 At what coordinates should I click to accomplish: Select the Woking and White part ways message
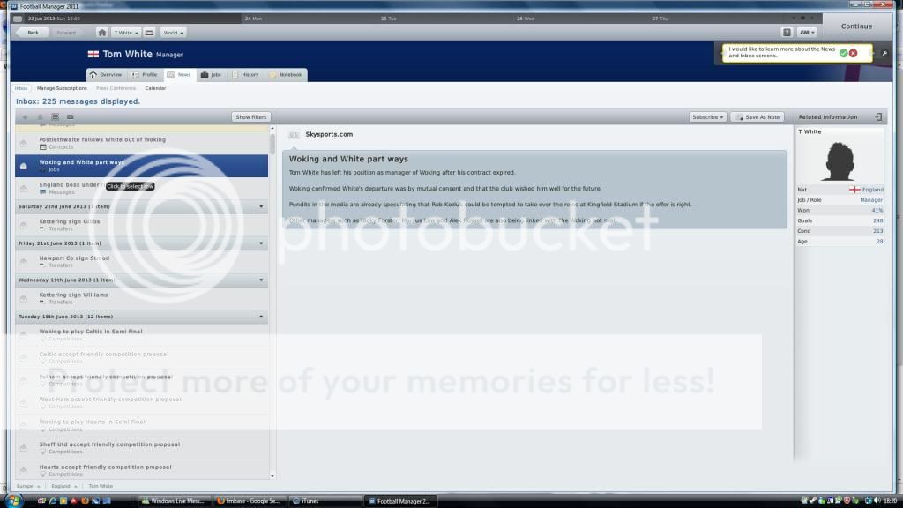[142, 166]
